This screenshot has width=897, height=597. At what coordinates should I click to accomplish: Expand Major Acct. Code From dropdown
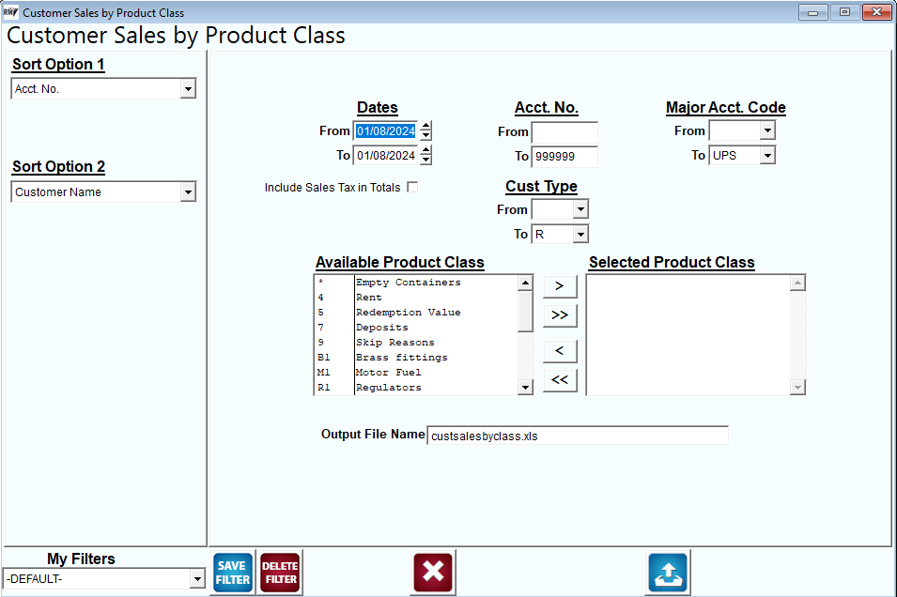767,130
